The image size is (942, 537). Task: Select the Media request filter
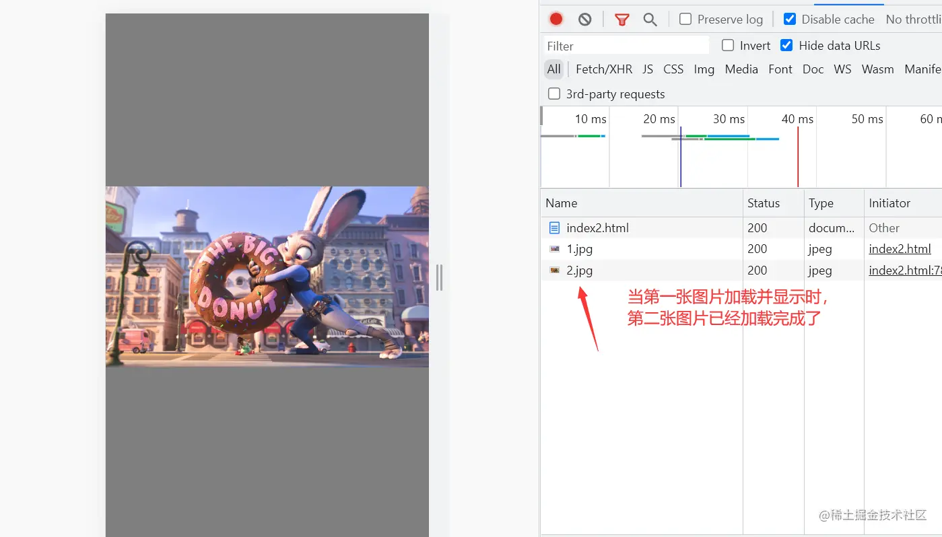(741, 69)
